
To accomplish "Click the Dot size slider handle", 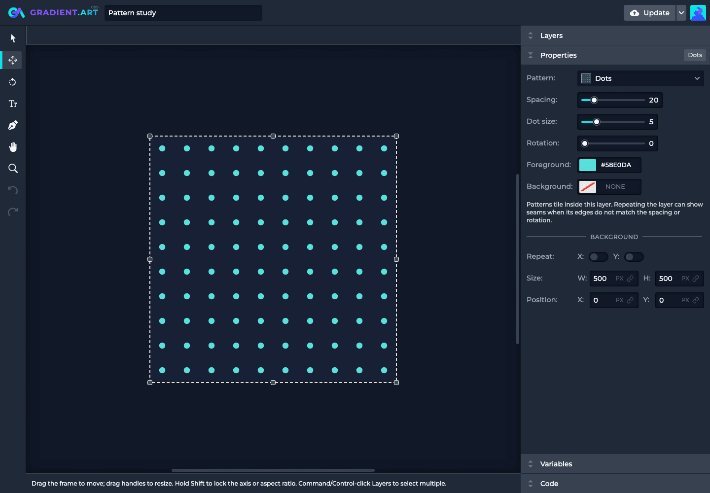I will coord(597,122).
